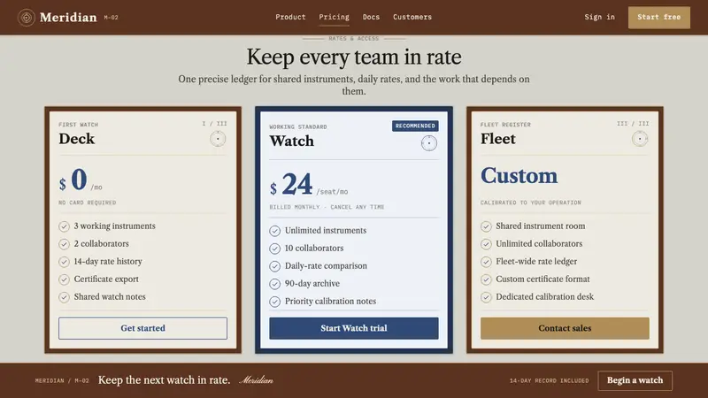Click check icon beside Fleet-wide rate ledger
Viewport: 708px width, 398px height.
(486, 262)
